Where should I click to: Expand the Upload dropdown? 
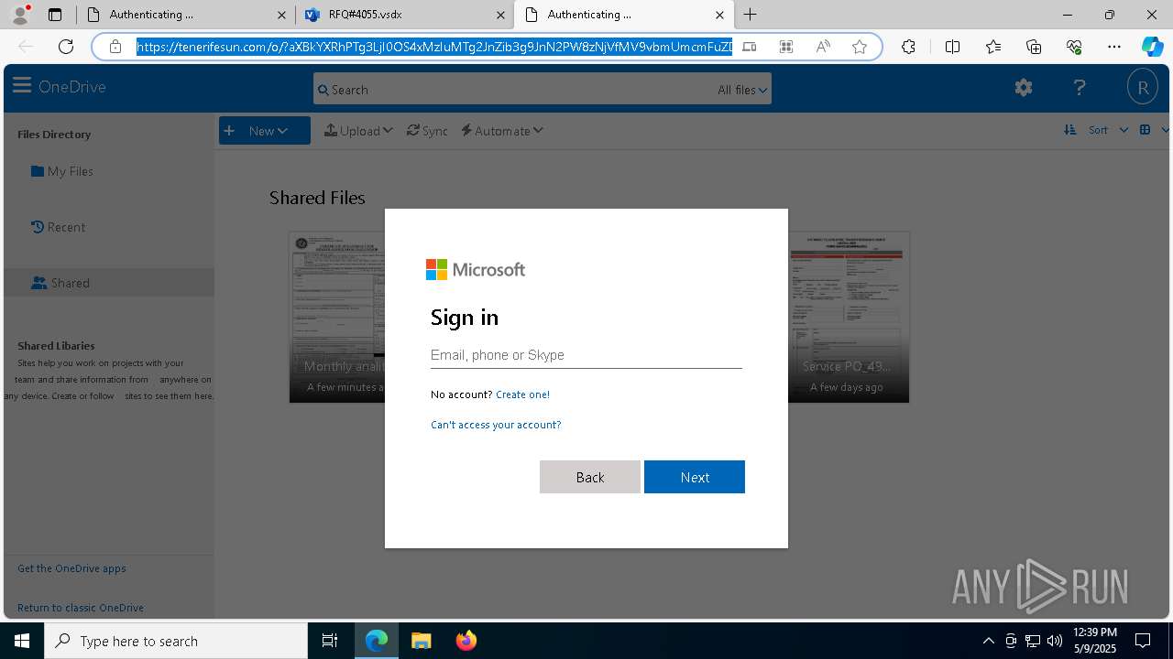[x=358, y=131]
